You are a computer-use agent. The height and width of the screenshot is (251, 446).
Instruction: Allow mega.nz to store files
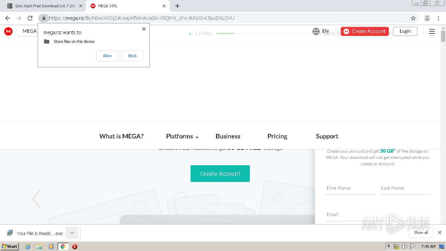tap(107, 56)
